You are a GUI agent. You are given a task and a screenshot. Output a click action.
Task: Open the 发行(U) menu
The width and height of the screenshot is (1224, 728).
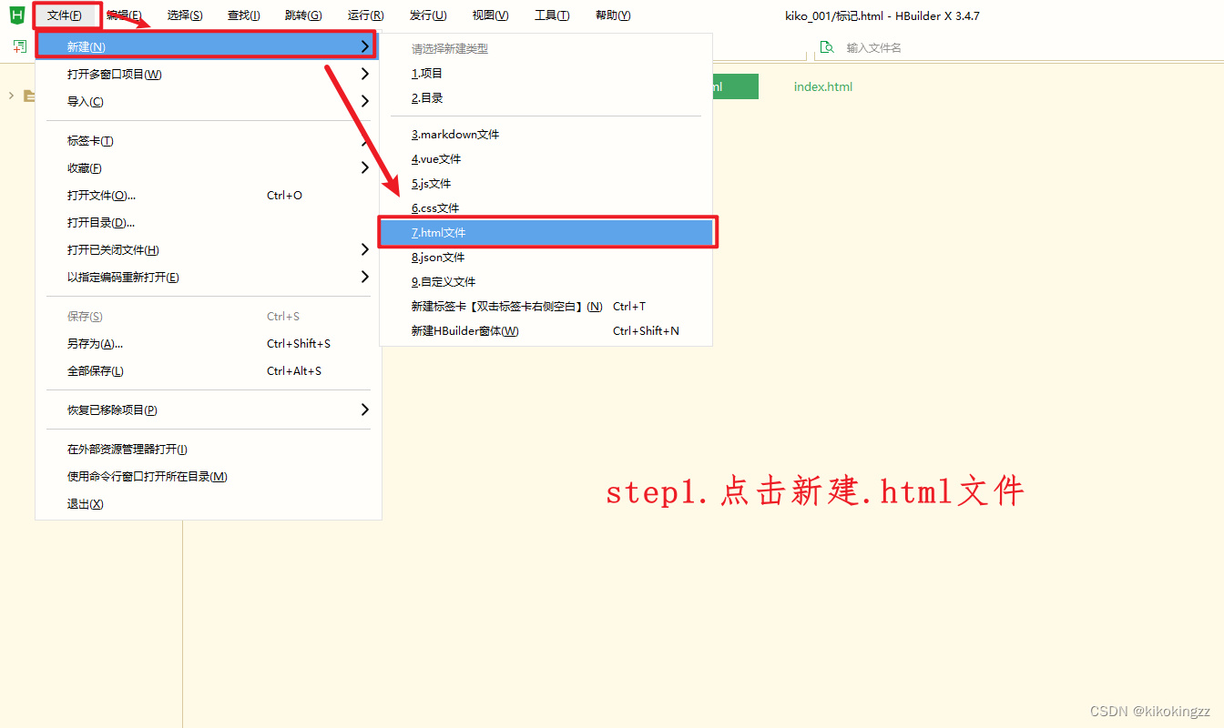pos(428,15)
